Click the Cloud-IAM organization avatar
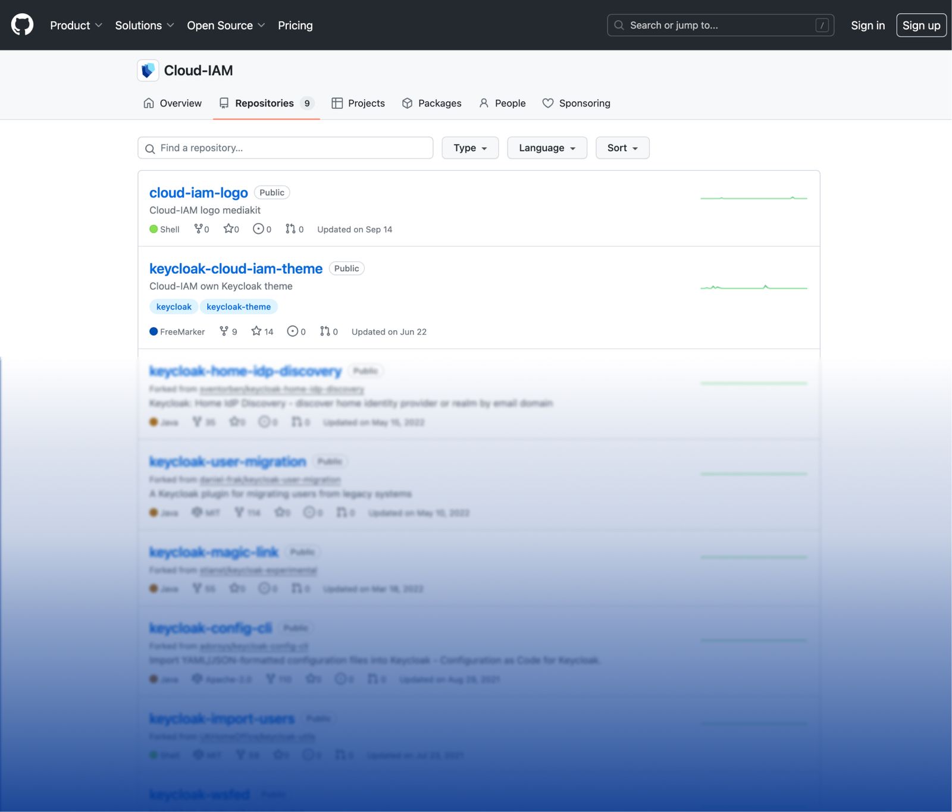This screenshot has width=952, height=812. click(x=148, y=70)
